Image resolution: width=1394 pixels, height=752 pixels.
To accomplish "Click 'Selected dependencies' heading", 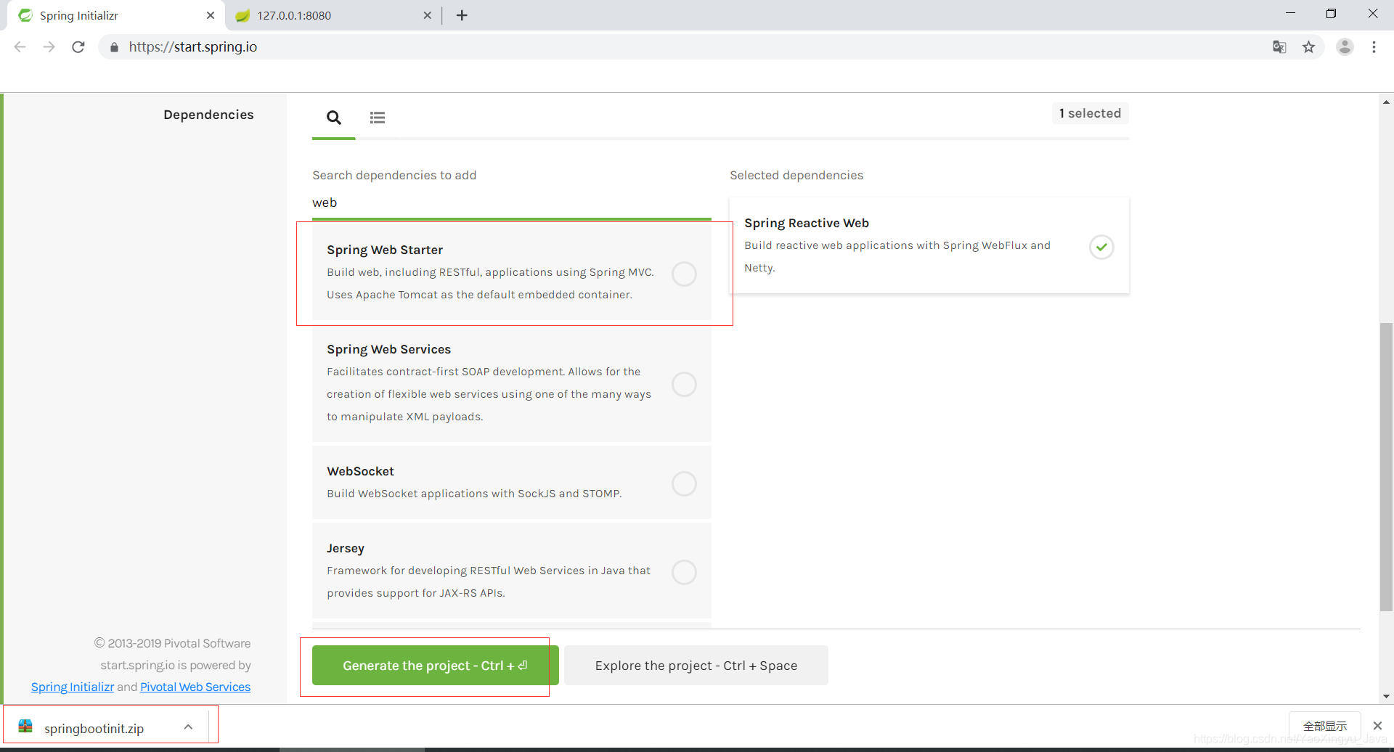I will [796, 175].
